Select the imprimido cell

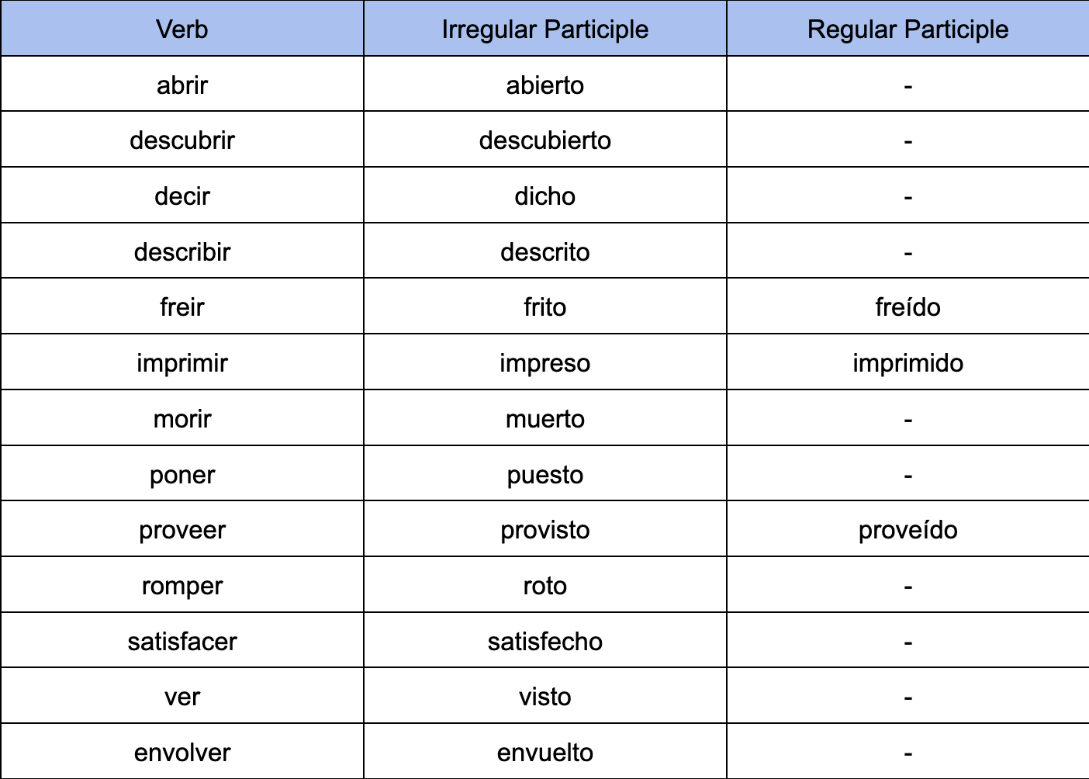(x=907, y=363)
